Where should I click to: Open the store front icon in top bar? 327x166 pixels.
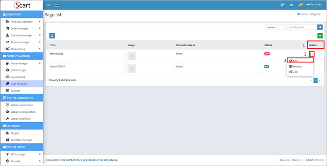283,5
